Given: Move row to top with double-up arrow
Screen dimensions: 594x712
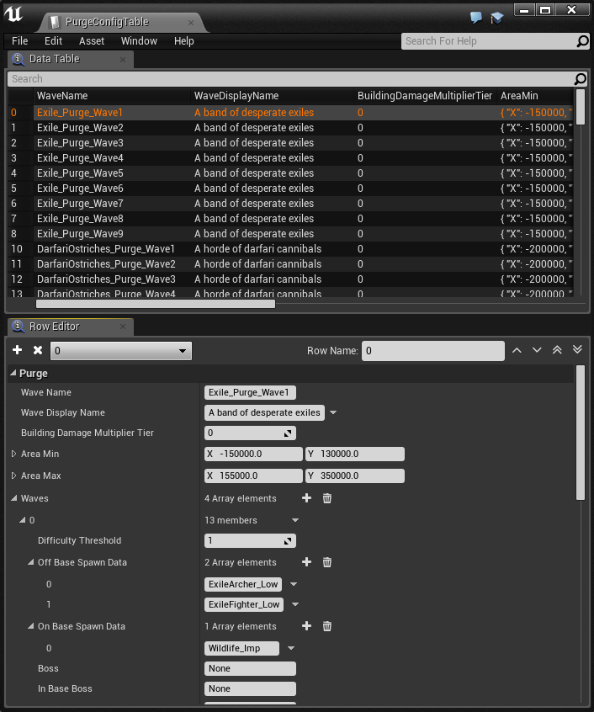Looking at the screenshot, I should point(557,350).
